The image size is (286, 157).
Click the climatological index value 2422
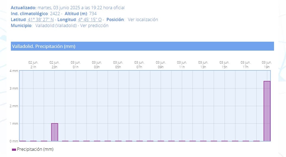55,14
